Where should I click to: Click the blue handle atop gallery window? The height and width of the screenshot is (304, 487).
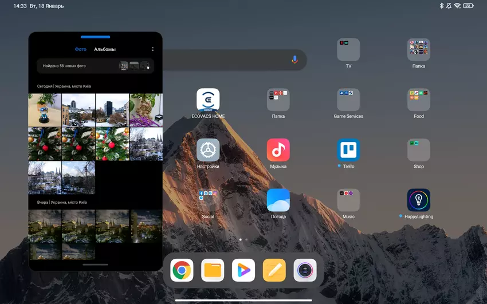tap(95, 37)
